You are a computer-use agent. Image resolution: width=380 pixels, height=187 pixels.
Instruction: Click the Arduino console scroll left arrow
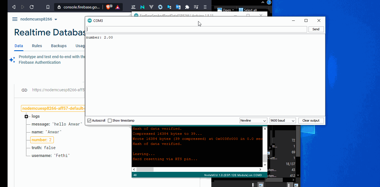tap(134, 169)
